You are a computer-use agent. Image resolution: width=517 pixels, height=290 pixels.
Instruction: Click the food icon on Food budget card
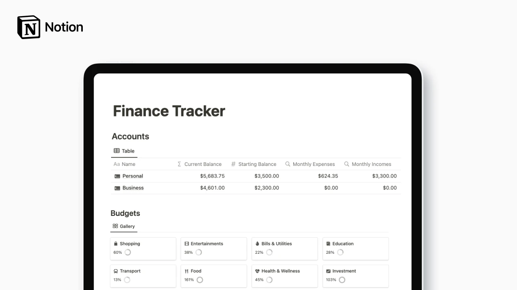coord(187,271)
